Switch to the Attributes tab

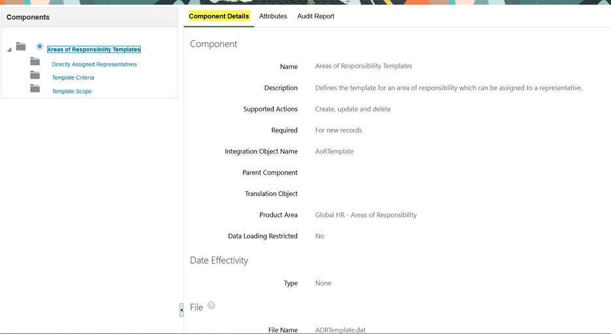click(273, 16)
